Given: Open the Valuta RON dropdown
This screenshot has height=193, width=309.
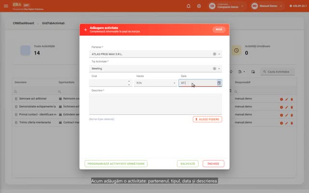Looking at the screenshot, I should pos(155,83).
